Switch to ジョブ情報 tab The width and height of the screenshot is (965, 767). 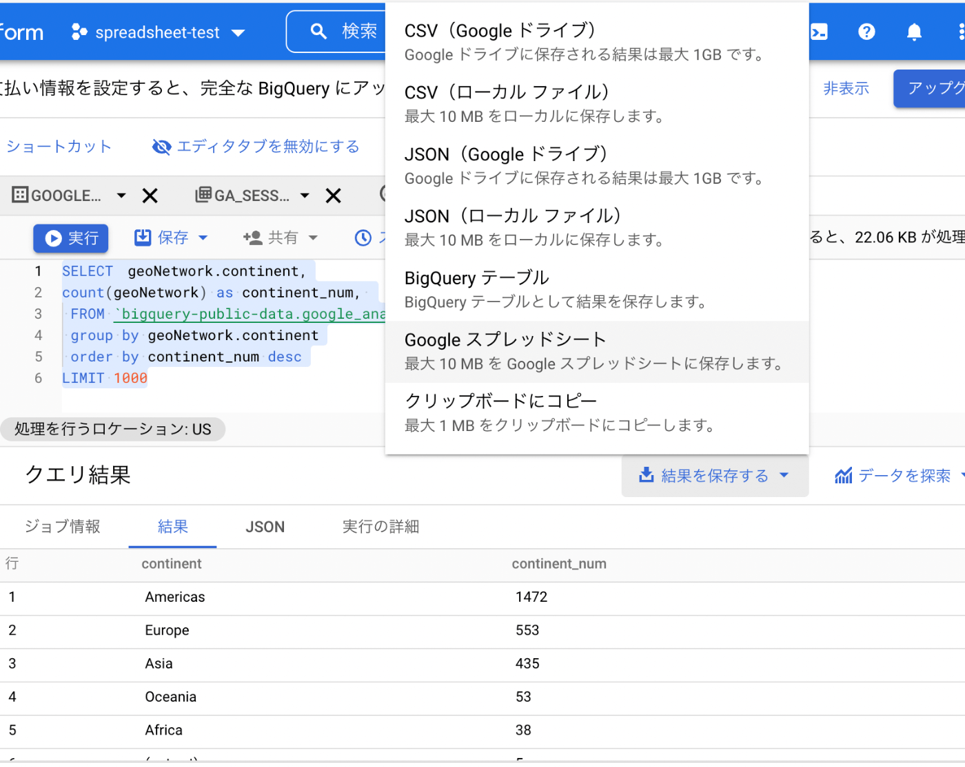coord(63,527)
